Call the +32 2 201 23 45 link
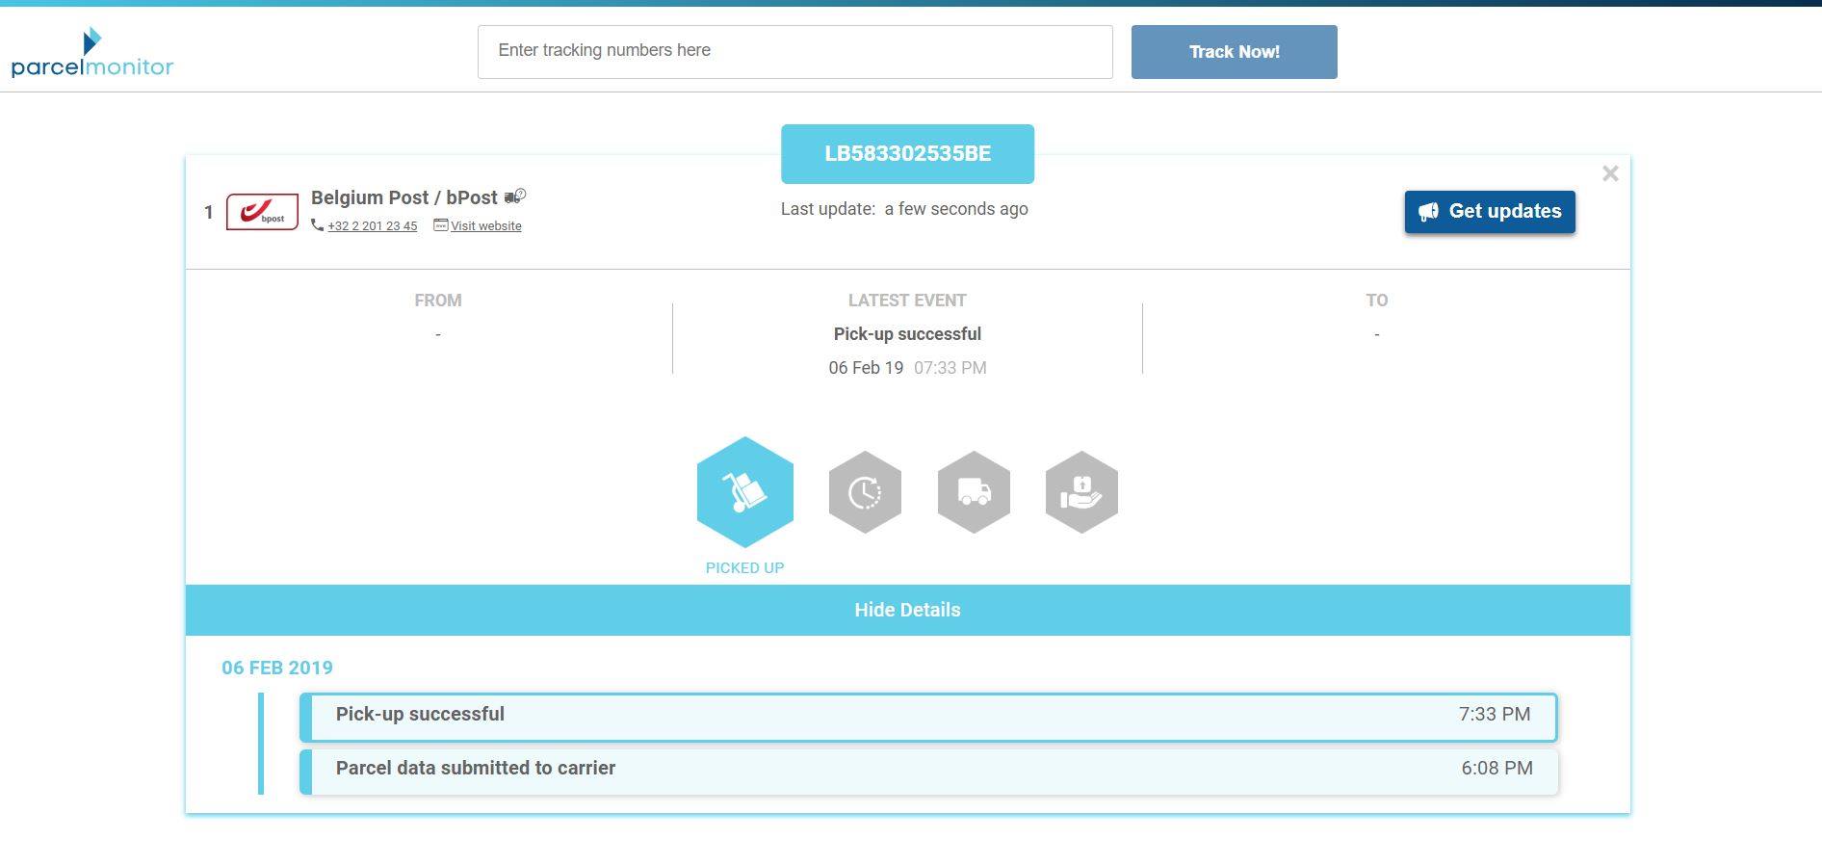Viewport: 1822px width, 865px height. point(372,226)
